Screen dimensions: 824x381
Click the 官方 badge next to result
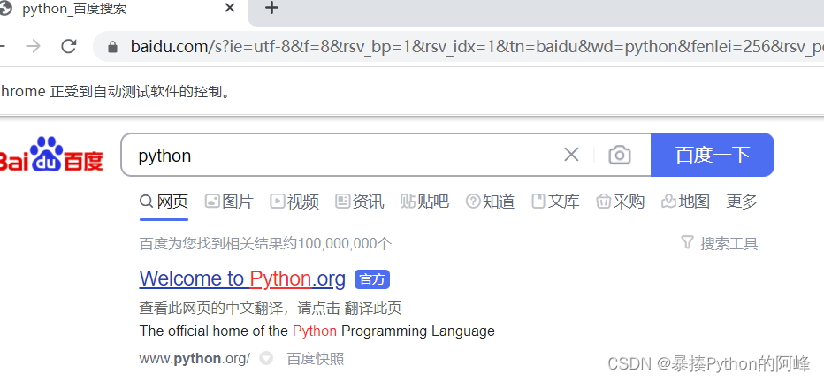[x=372, y=279]
